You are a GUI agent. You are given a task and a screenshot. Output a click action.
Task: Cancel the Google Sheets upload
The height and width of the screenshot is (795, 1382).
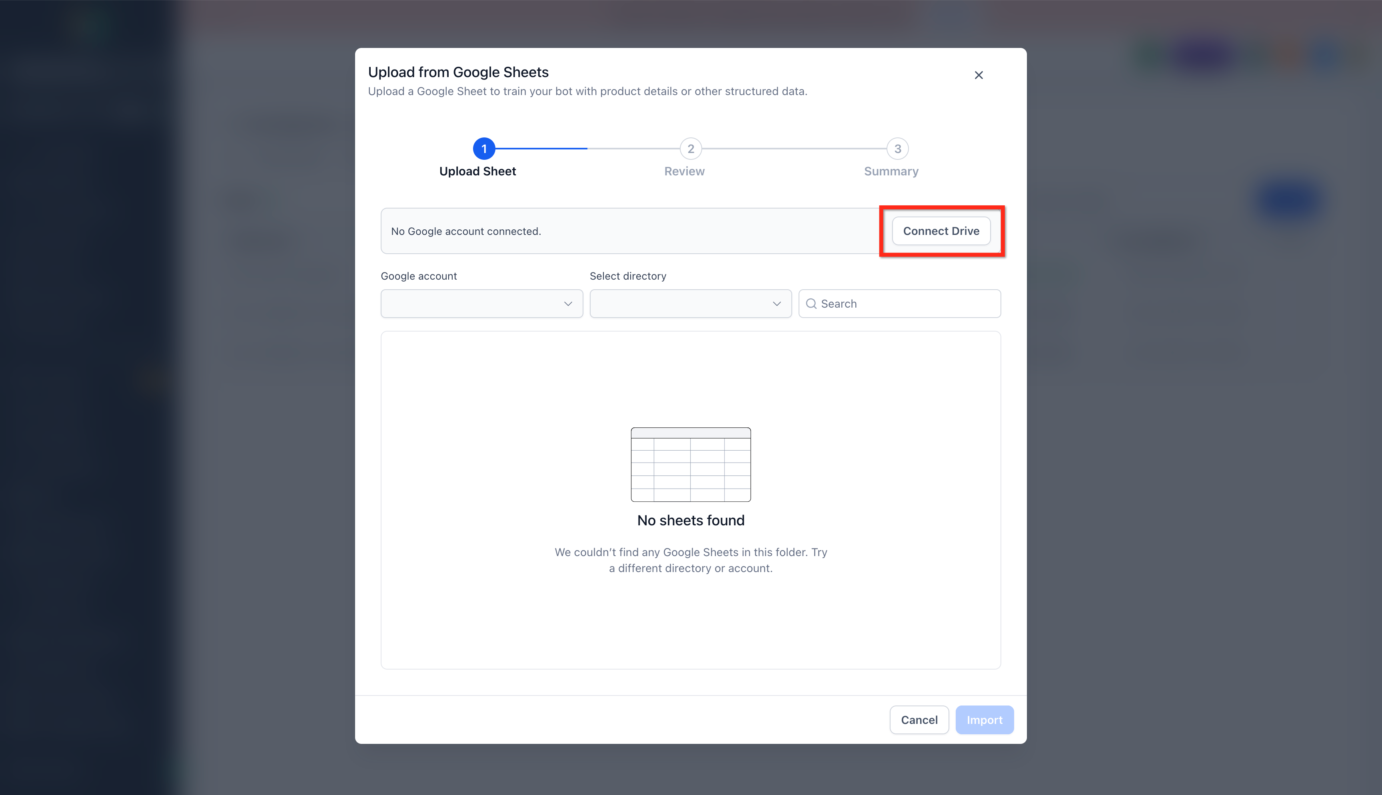click(x=919, y=719)
